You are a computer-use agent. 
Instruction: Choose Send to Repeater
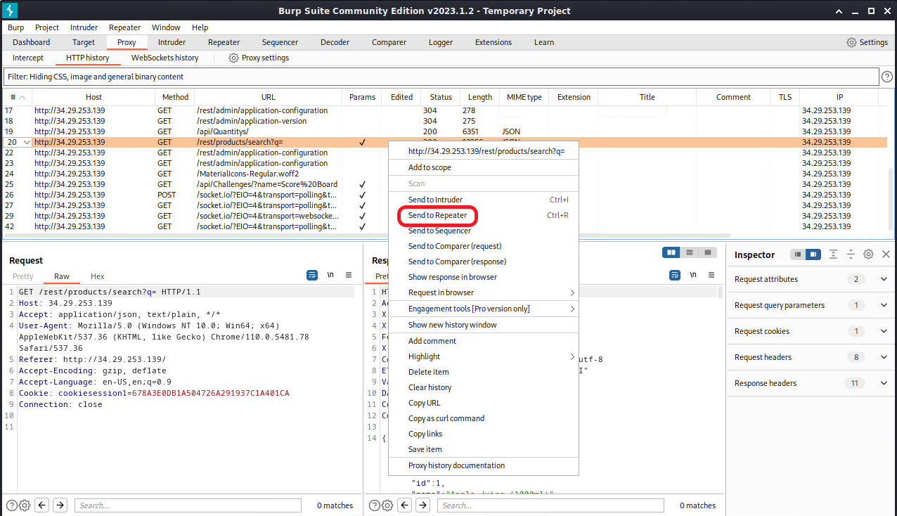pos(484,215)
